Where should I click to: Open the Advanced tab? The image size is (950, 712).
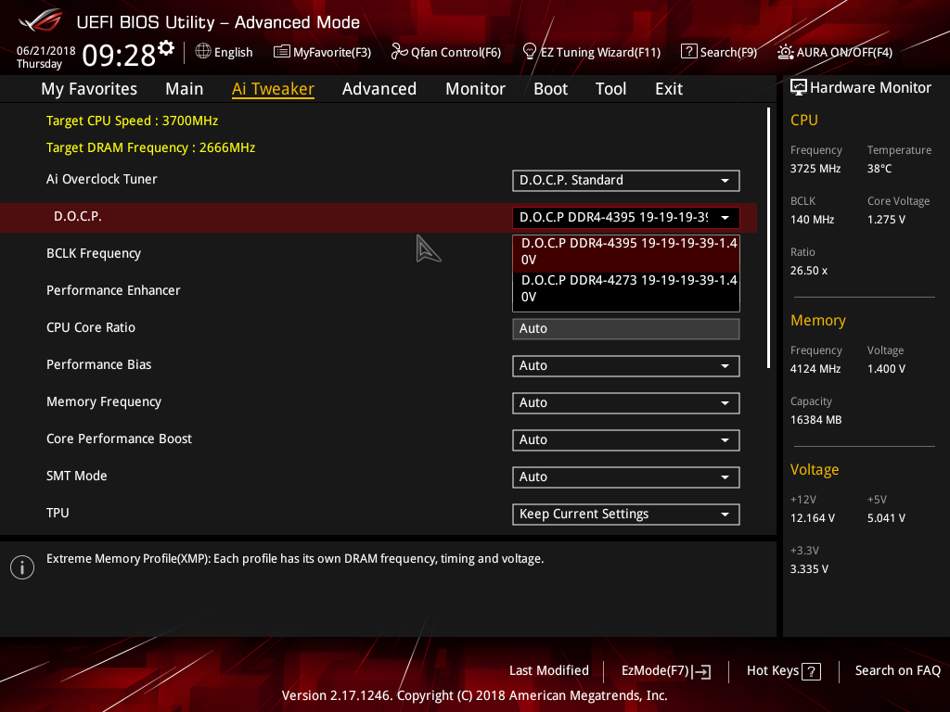tap(379, 89)
